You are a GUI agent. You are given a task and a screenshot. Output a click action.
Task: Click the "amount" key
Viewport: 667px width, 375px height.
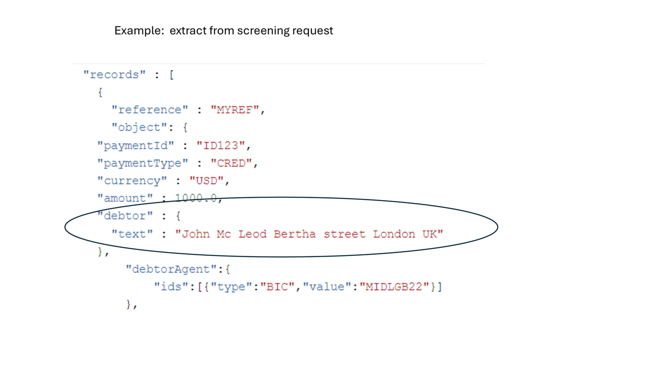[x=125, y=198]
